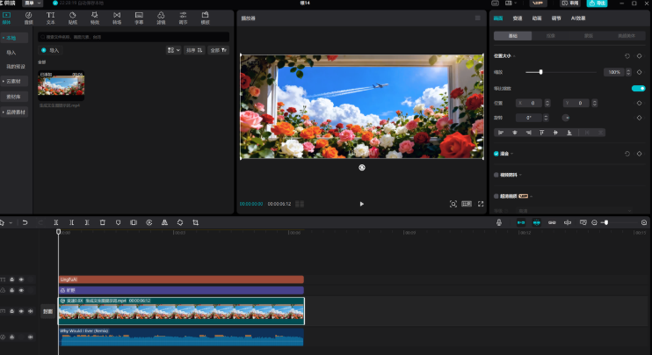Open the Transitions (转场) panel
Screen dimensions: 652x355
click(117, 18)
